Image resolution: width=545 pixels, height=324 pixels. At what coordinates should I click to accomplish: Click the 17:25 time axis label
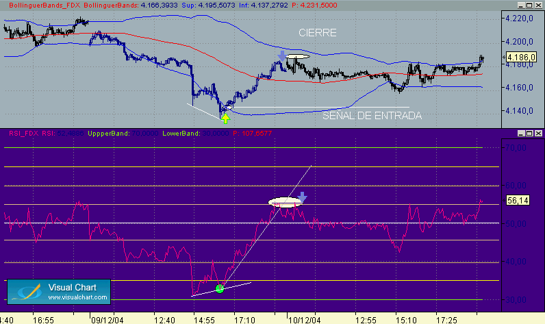click(x=446, y=320)
